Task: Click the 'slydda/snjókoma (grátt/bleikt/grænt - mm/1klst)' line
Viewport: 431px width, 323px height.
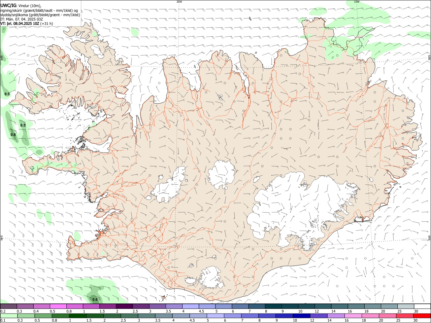Action: click(x=40, y=15)
